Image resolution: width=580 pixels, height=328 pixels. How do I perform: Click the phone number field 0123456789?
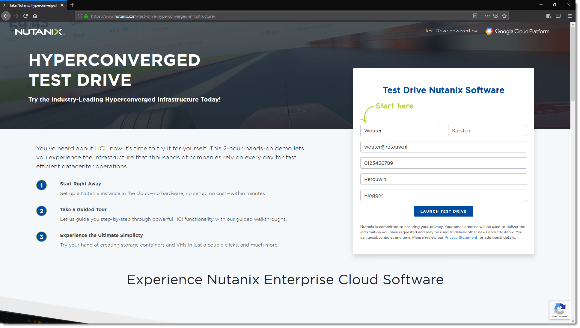pos(444,163)
